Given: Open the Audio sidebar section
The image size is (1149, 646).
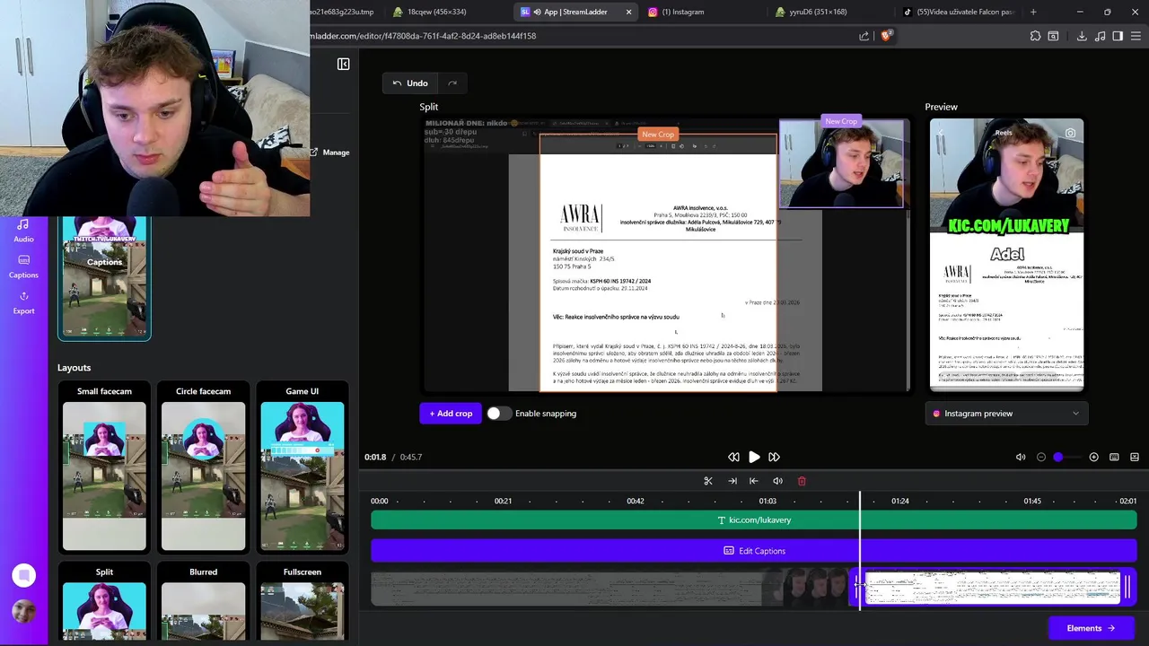Looking at the screenshot, I should click(23, 231).
